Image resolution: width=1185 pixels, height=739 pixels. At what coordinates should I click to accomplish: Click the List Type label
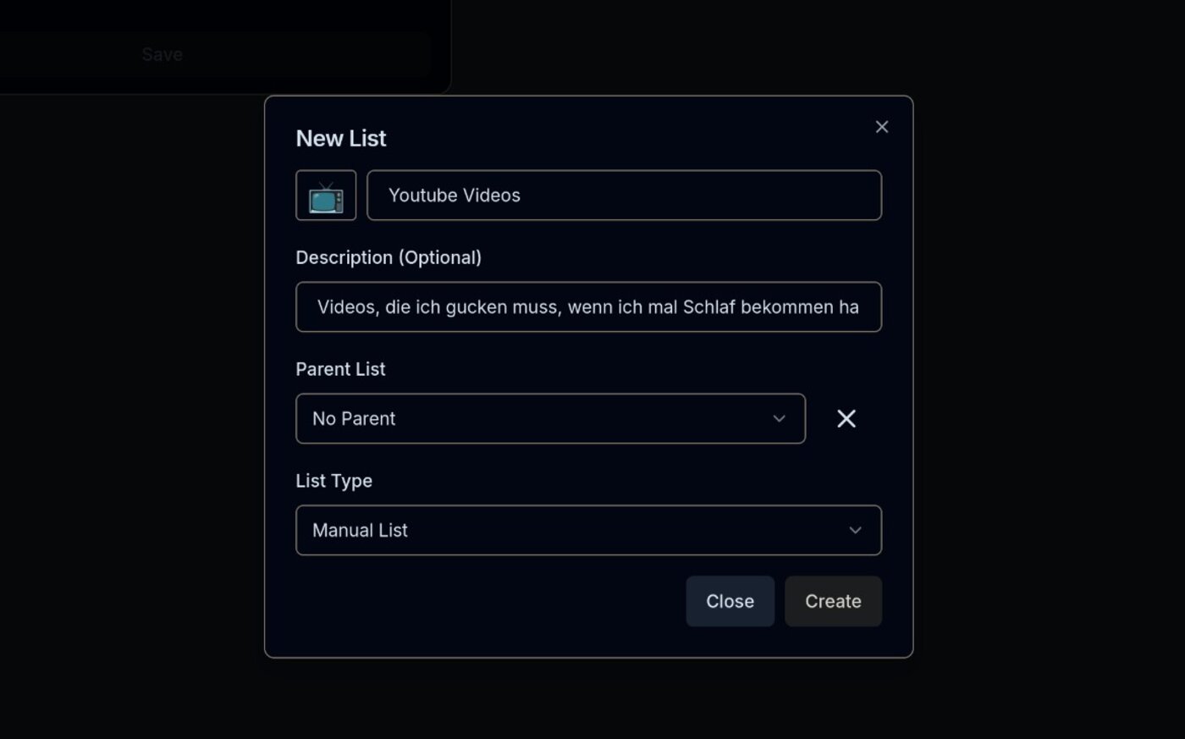[333, 481]
